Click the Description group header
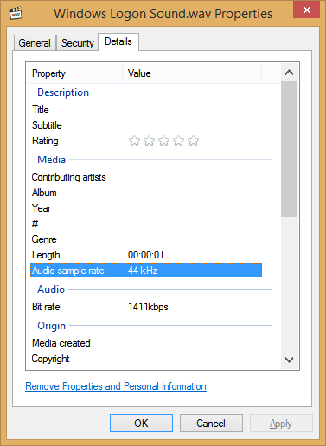This screenshot has height=446, width=326. point(63,92)
